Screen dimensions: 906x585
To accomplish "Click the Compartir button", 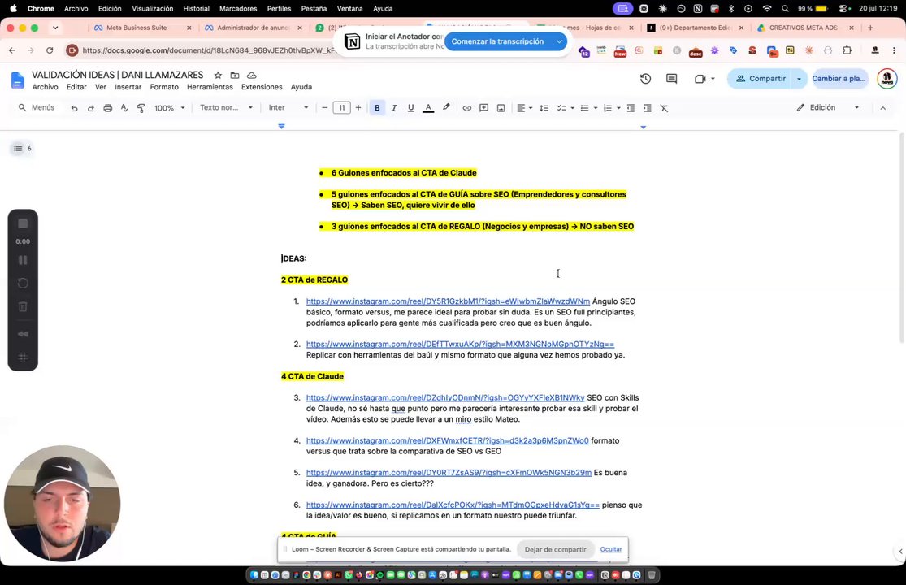I will (x=759, y=79).
